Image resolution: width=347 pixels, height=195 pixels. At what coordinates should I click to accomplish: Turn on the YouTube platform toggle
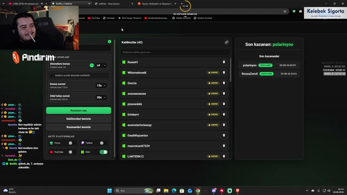pos(72,152)
